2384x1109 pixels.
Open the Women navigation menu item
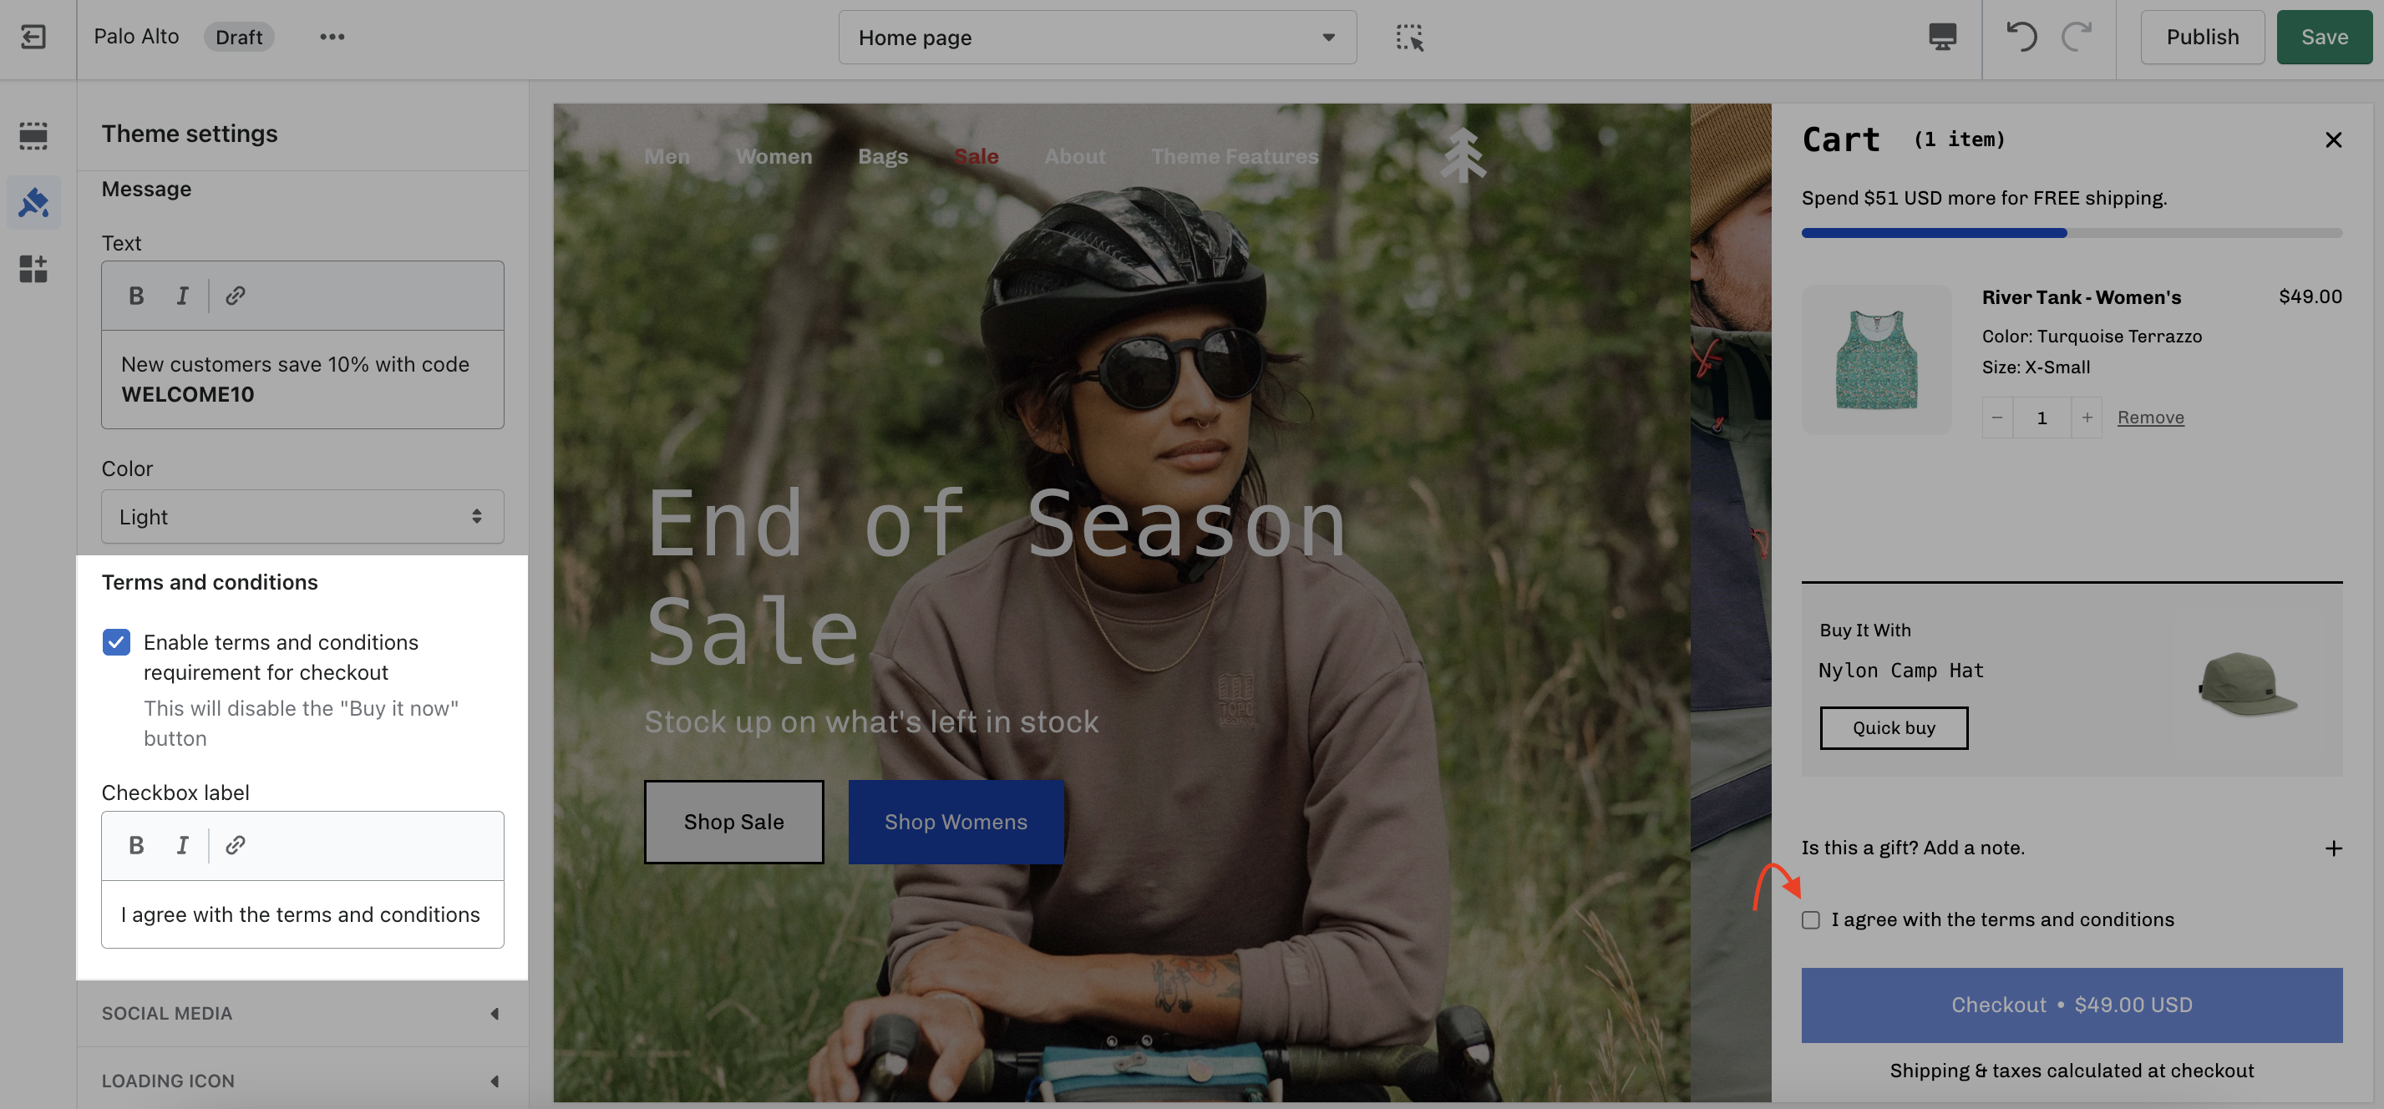(x=774, y=156)
